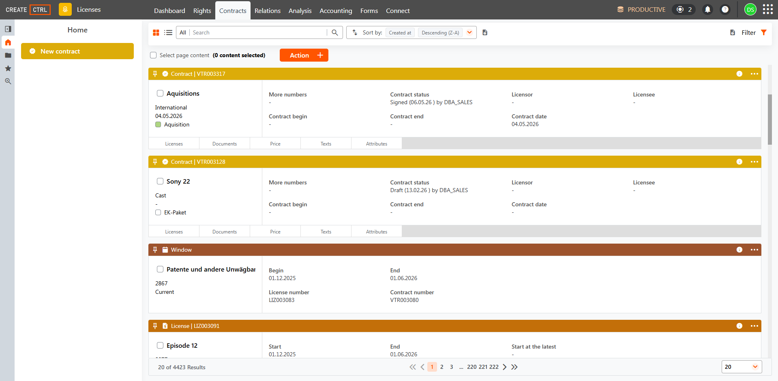The image size is (778, 381).
Task: Check the Sony 22 contract checkbox
Action: [x=160, y=181]
